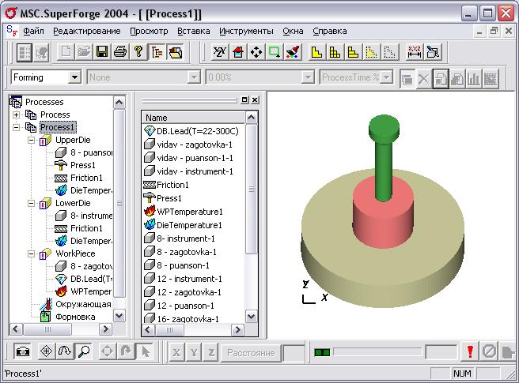Click the Open folder toolbar icon
The width and height of the screenshot is (519, 383).
(84, 52)
